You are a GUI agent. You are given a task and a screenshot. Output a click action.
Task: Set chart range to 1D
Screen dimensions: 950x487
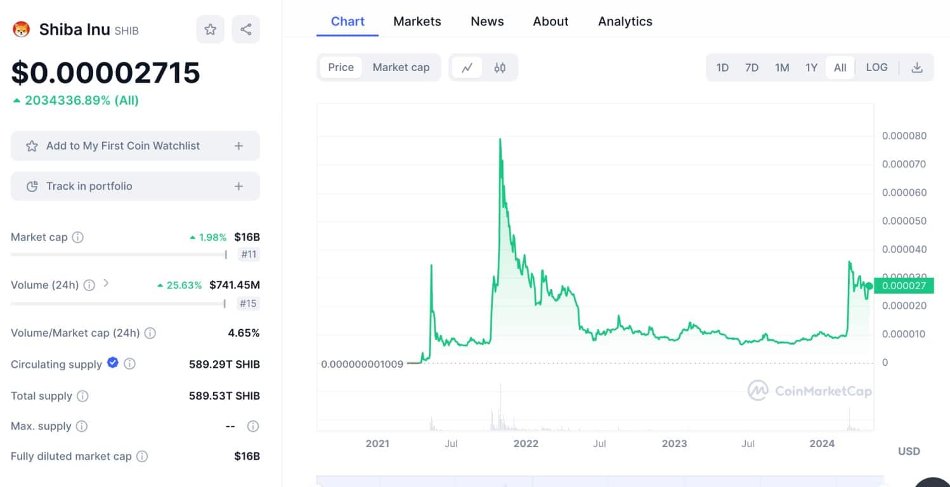point(722,67)
